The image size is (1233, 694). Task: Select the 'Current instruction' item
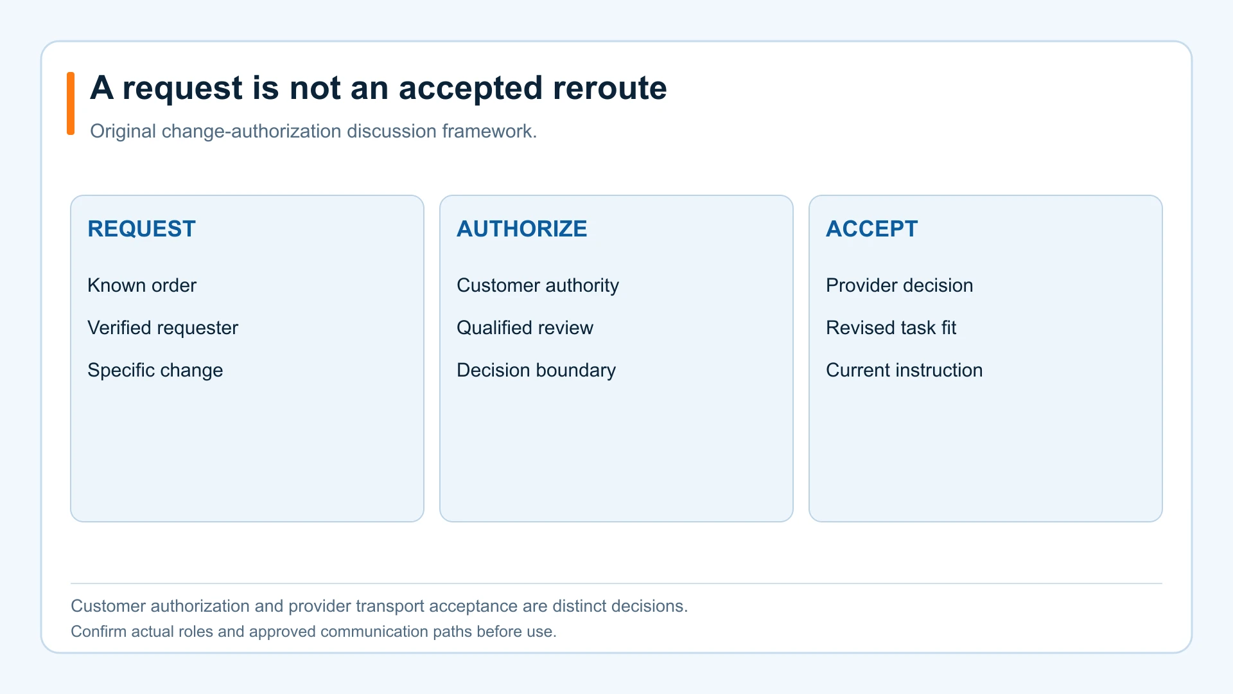[x=904, y=370]
